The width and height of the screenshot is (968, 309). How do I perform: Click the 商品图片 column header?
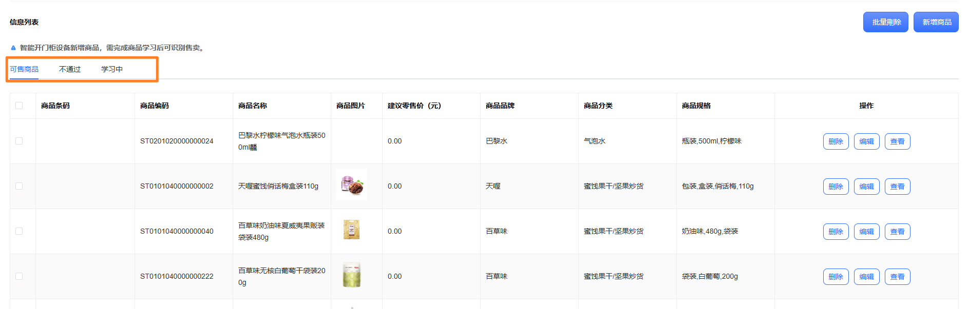click(351, 106)
